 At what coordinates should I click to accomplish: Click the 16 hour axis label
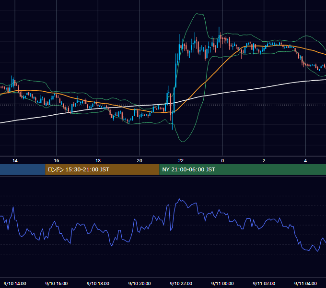(57, 161)
